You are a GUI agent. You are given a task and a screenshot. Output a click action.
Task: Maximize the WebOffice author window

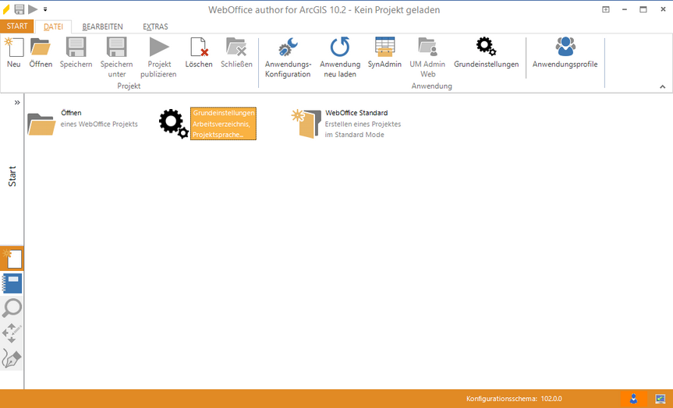[x=643, y=9]
